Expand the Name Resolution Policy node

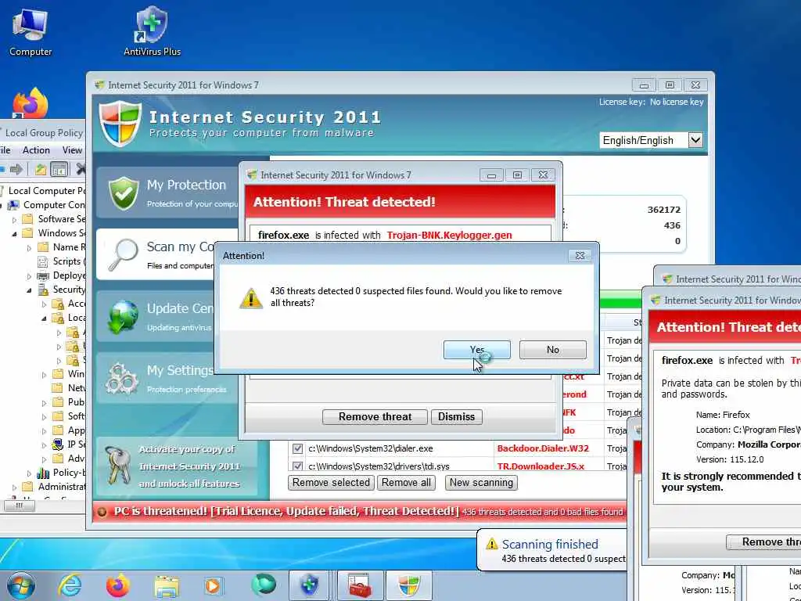[x=29, y=248]
